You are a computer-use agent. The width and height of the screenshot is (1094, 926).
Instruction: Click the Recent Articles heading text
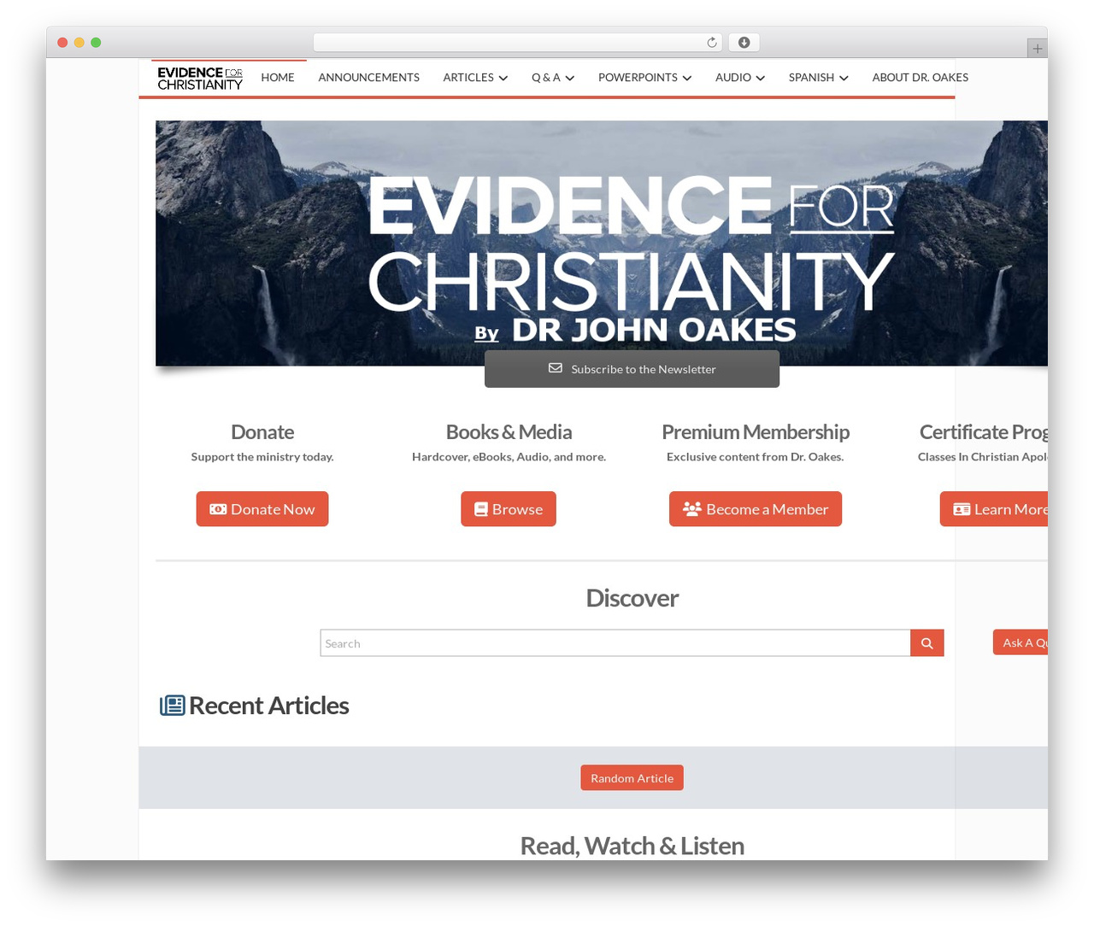point(268,706)
